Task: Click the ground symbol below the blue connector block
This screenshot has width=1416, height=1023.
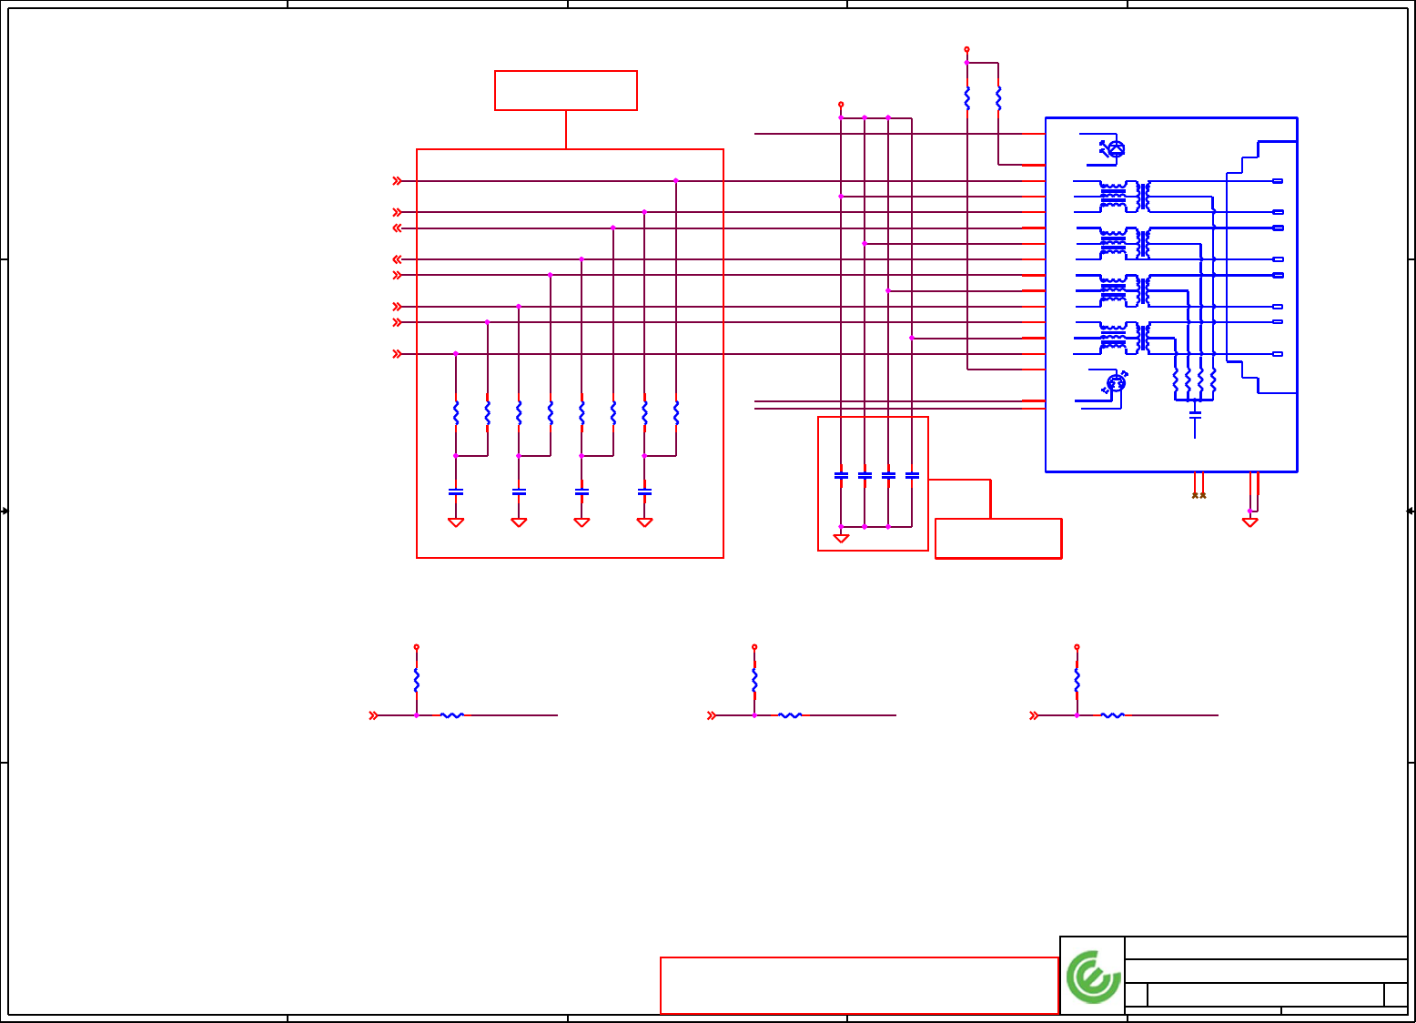Action: [1250, 522]
